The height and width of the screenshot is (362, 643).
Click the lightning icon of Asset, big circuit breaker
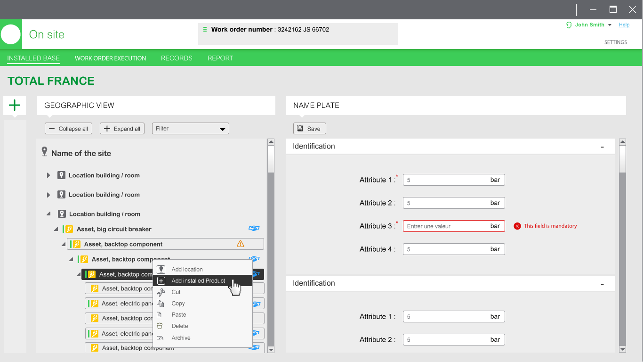[x=69, y=229]
